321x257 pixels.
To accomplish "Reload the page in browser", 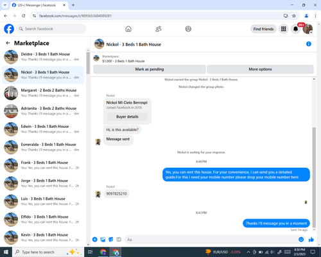I will tap(24, 15).
